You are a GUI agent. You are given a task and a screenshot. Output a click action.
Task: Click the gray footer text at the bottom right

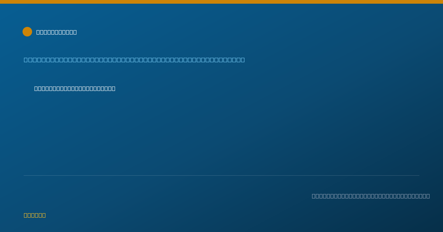(x=371, y=196)
